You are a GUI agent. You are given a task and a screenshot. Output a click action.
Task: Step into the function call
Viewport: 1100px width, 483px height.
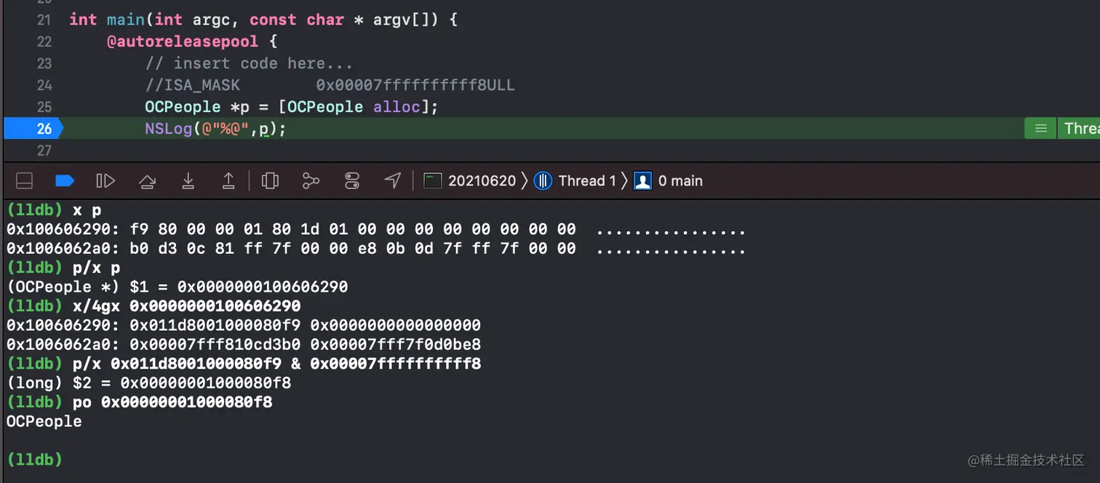pos(188,180)
